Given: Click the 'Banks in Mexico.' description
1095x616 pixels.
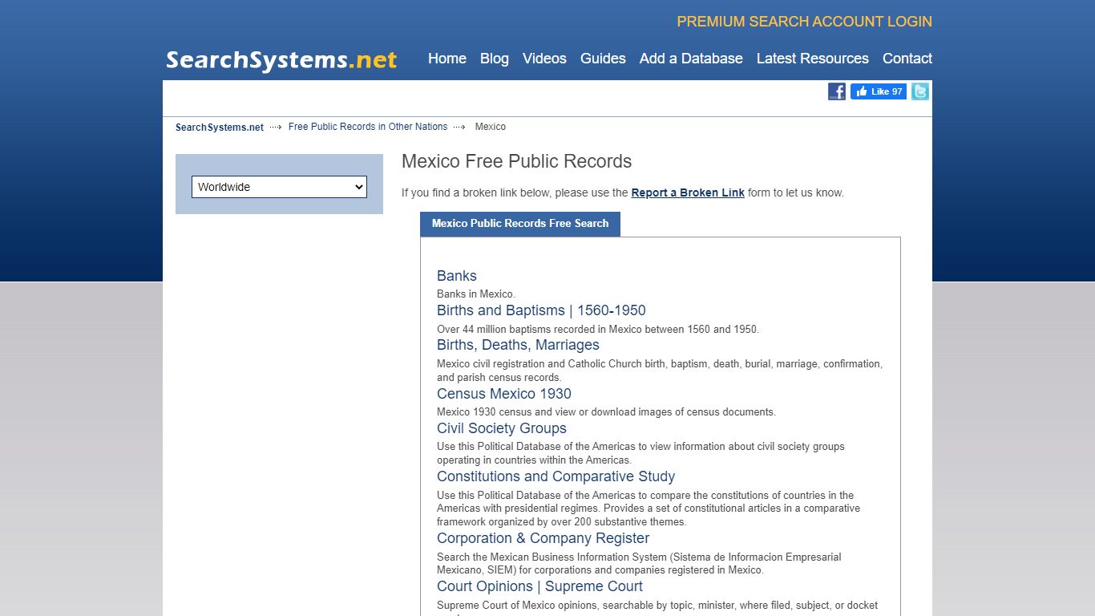Looking at the screenshot, I should click(x=476, y=294).
